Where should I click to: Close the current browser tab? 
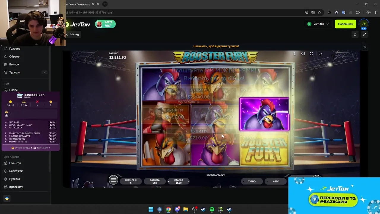[98, 4]
